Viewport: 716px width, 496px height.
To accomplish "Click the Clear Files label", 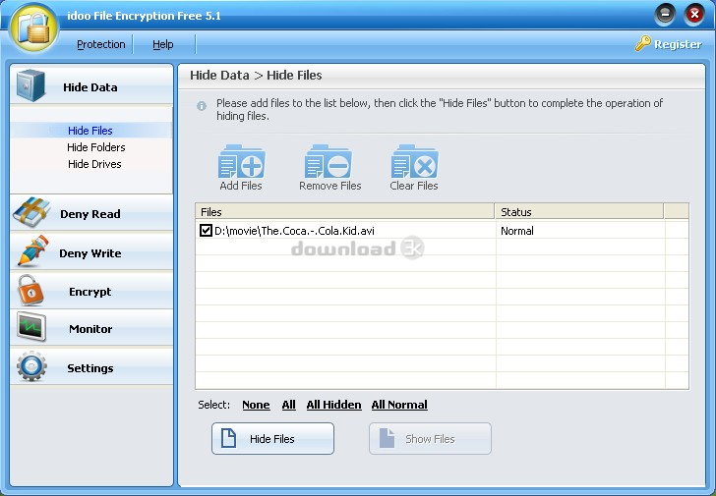I will pyautogui.click(x=414, y=186).
